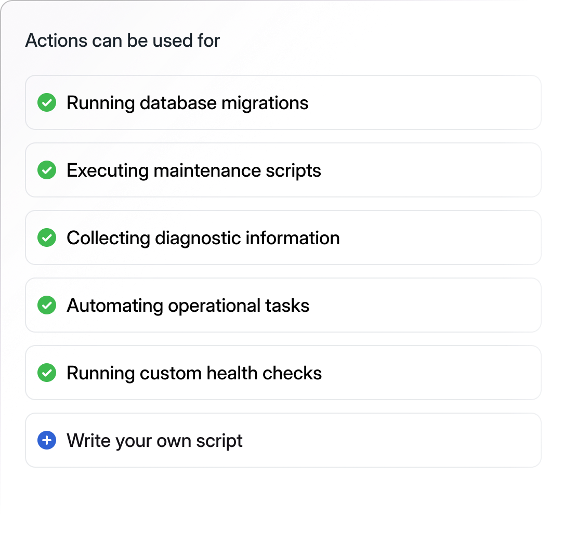Click the check icon beside Automating operational tasks
The image size is (576, 555).
[47, 306]
